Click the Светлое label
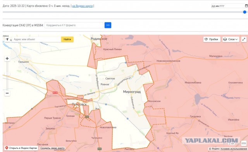 (110, 79)
